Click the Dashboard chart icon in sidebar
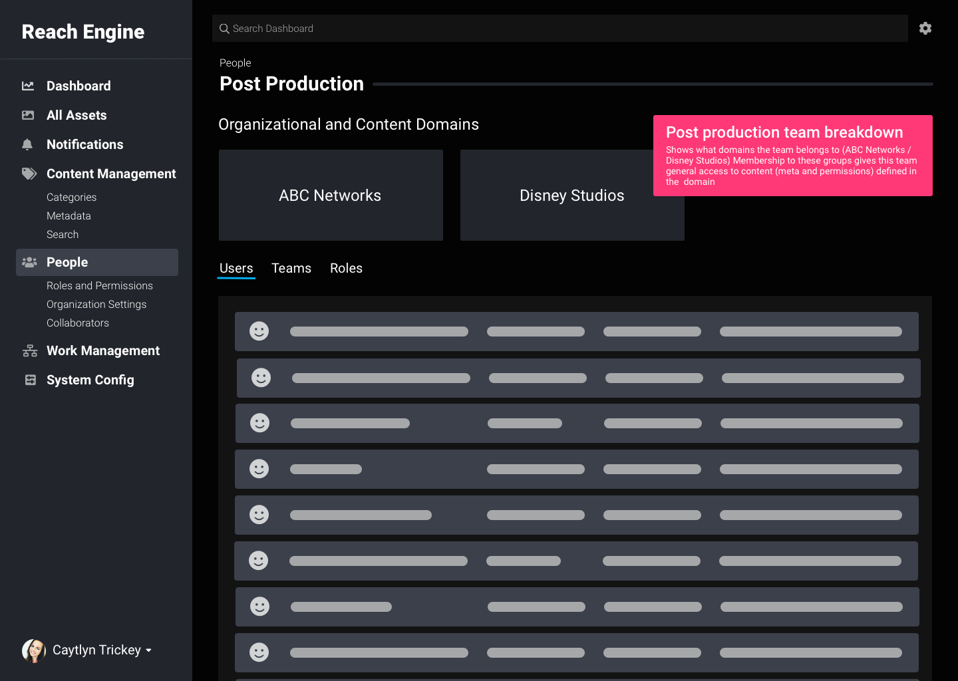Image resolution: width=958 pixels, height=681 pixels. point(28,86)
